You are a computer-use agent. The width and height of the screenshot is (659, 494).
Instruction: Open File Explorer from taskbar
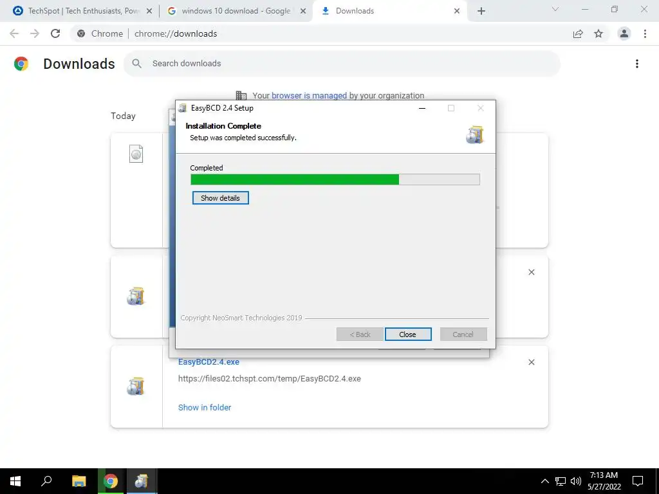pos(79,481)
